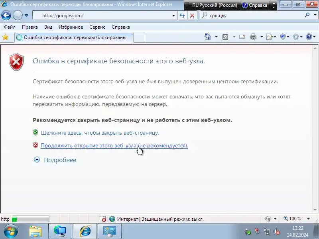
Task: Expand the Home button dropdown arrow
Action: (216, 37)
